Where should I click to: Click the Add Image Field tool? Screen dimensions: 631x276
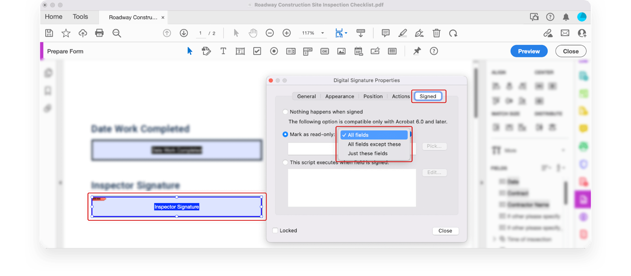click(342, 51)
